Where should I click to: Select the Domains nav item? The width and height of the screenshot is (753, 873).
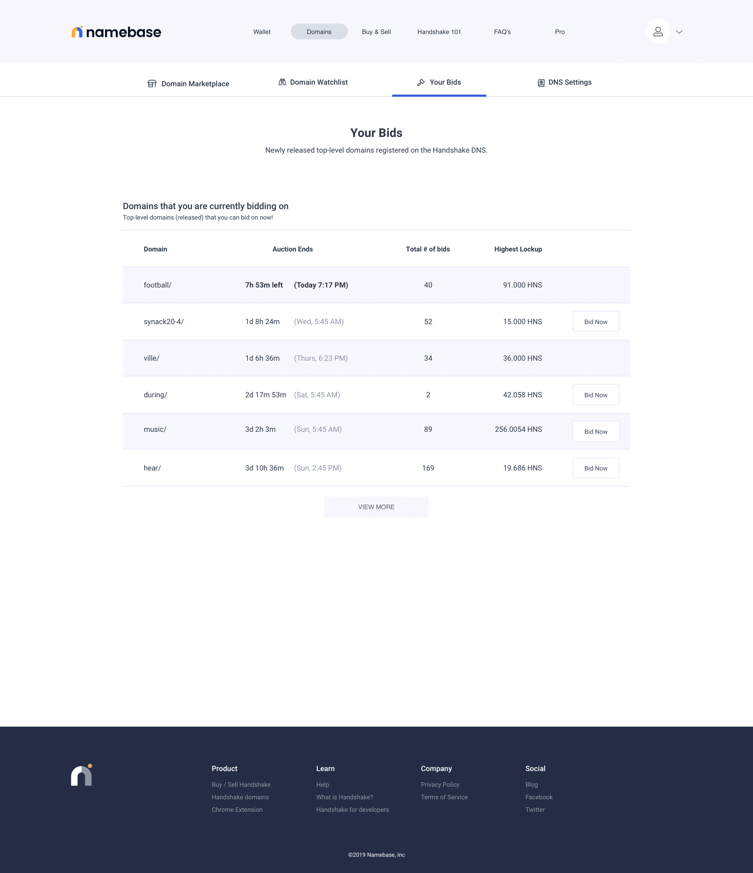point(319,31)
